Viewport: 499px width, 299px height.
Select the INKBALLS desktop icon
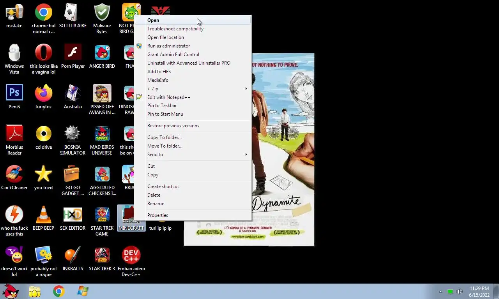pos(73,259)
